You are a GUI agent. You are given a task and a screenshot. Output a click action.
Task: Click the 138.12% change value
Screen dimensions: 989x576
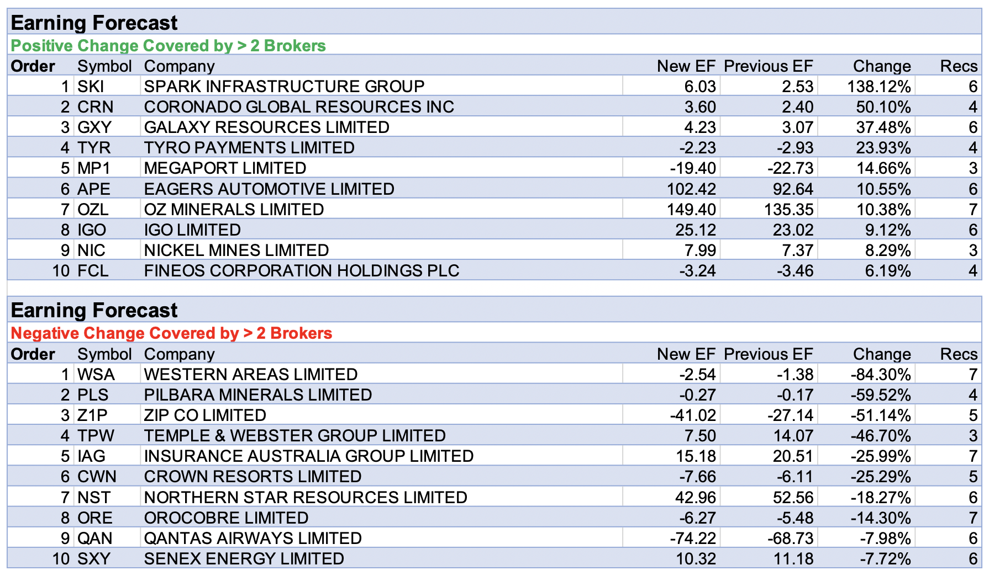point(878,87)
